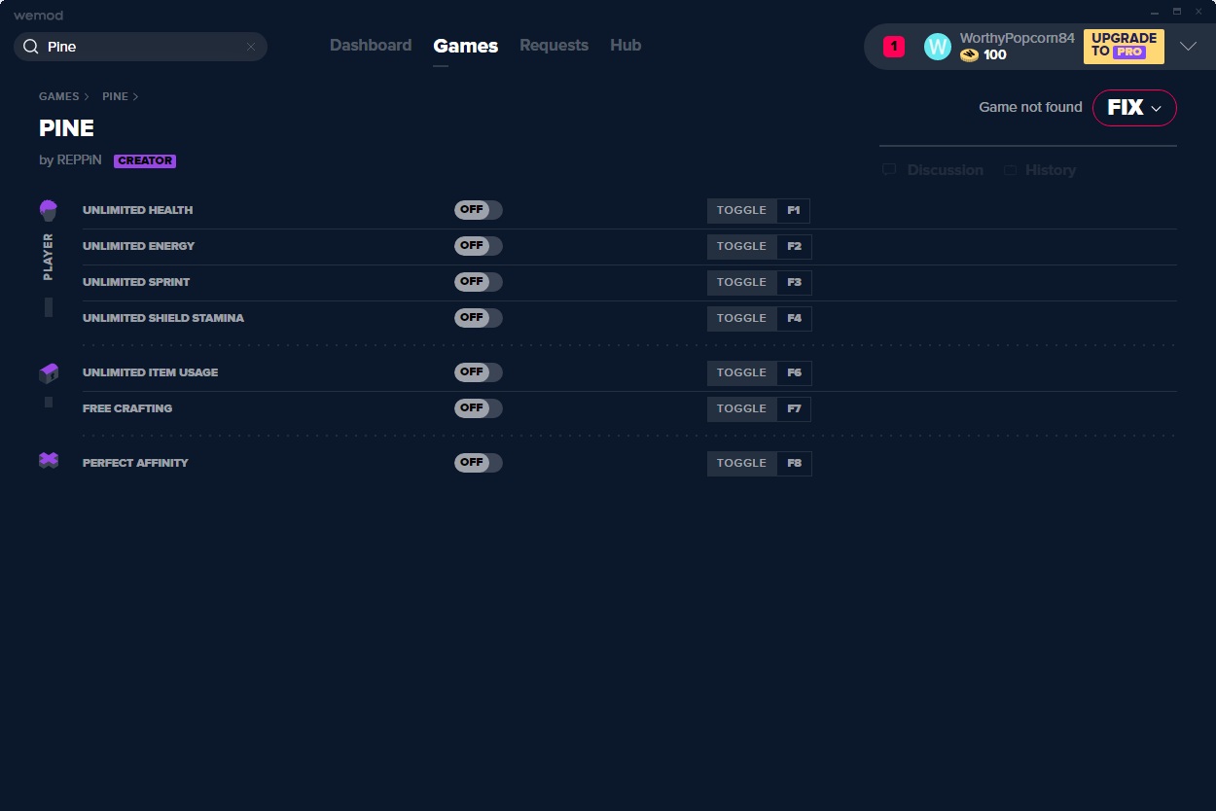Open the Requests tab
This screenshot has width=1216, height=811.
[554, 45]
